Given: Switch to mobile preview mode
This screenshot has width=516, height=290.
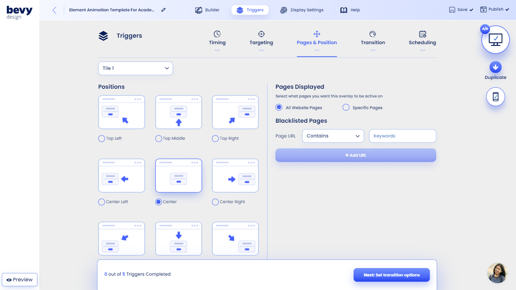Looking at the screenshot, I should 495,97.
